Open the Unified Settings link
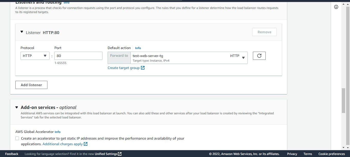The width and height of the screenshot is (350, 157). coord(106,154)
